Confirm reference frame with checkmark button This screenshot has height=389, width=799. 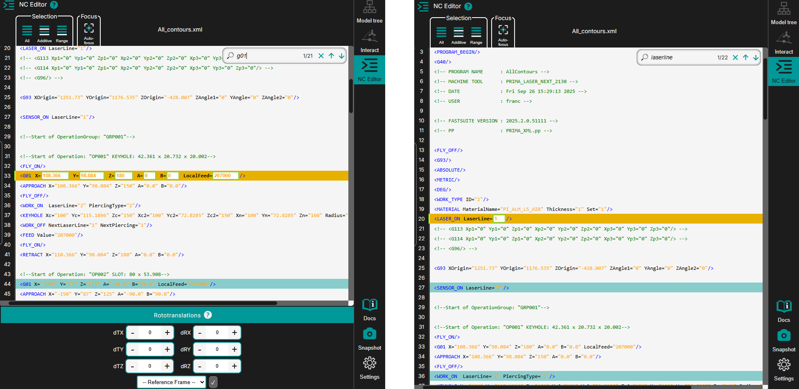pyautogui.click(x=213, y=382)
